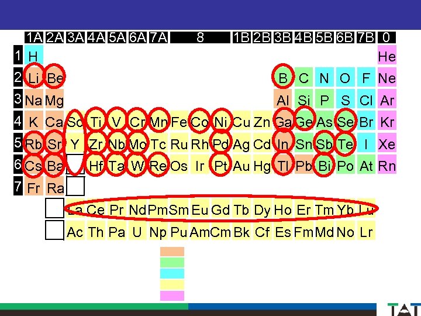This screenshot has height=316, width=421.
Task: Select the Y yttrium cell
Action: click(75, 142)
